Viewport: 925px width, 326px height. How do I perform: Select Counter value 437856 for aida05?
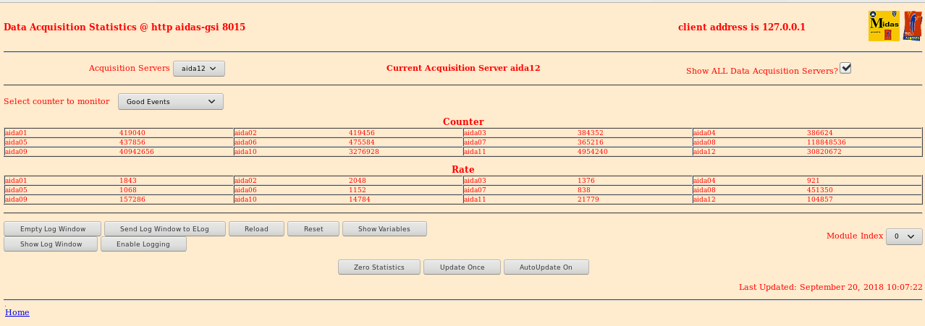click(132, 142)
